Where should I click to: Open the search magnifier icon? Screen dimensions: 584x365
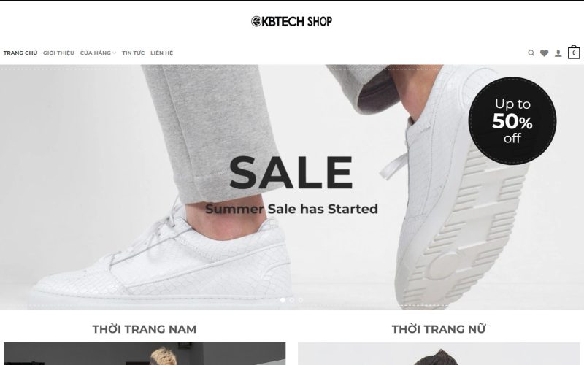click(531, 53)
